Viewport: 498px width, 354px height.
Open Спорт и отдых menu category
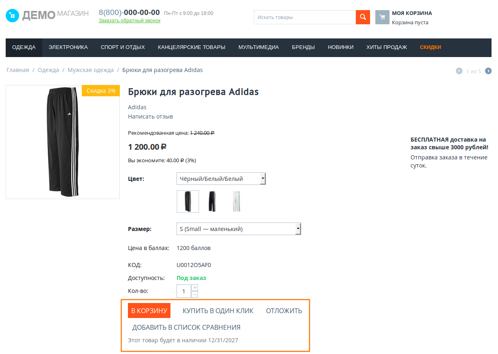point(123,47)
